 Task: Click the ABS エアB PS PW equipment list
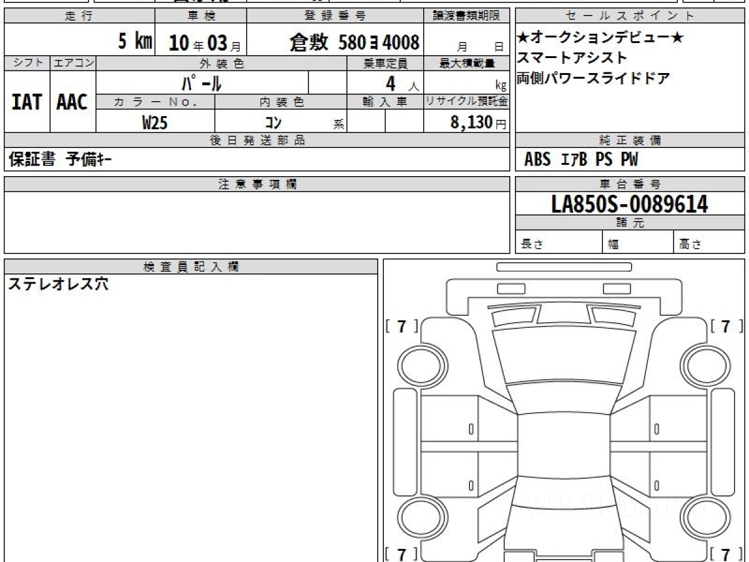point(581,160)
